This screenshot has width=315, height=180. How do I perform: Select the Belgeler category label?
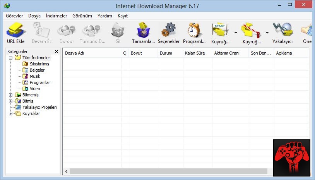click(37, 70)
